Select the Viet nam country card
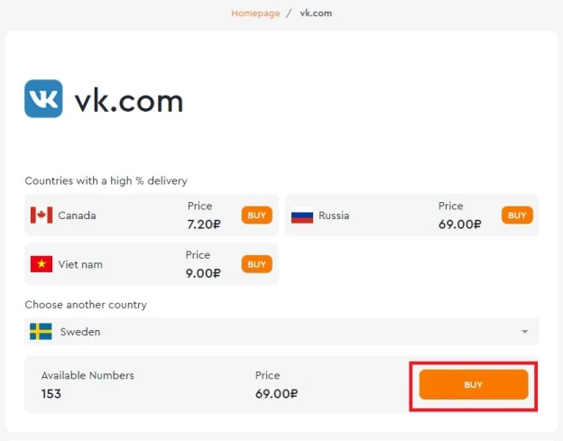563x441 pixels. [152, 264]
